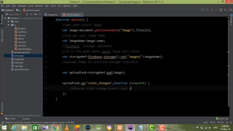The image size is (233, 131).
Task: Select Feed.js in the project tree
Action: [19, 39]
